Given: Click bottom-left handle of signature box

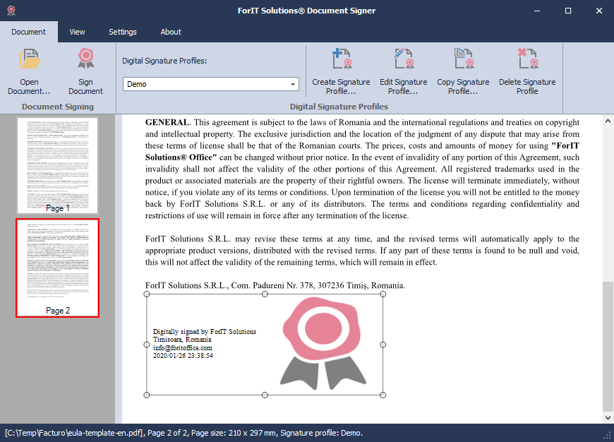Looking at the screenshot, I should coord(147,395).
